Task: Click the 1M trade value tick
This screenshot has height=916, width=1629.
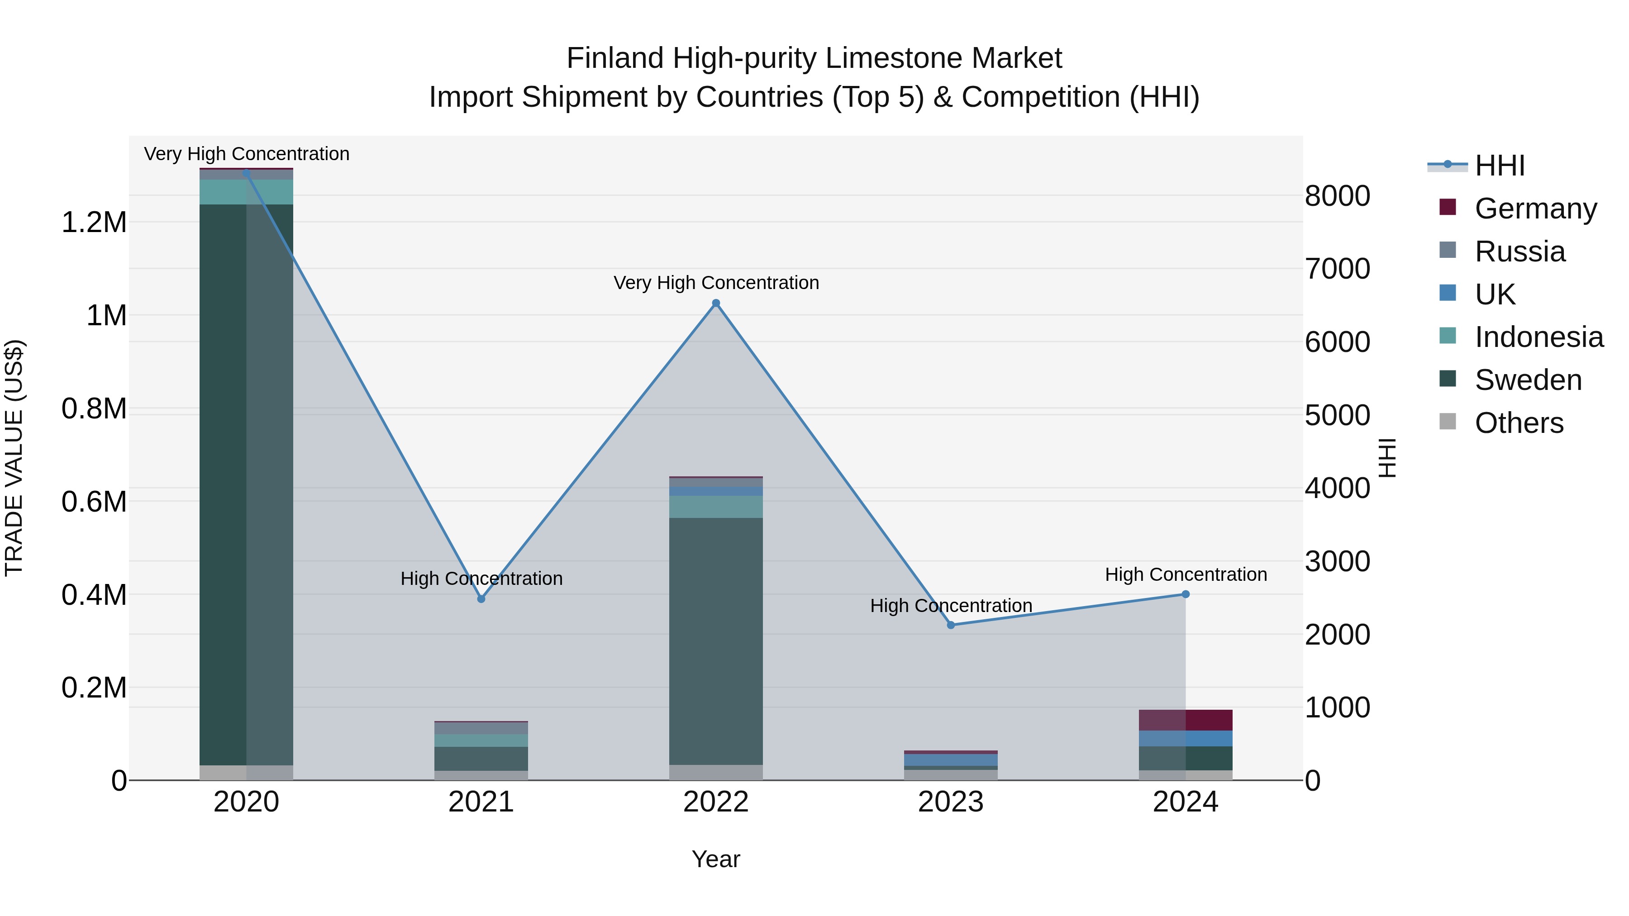Action: (106, 315)
